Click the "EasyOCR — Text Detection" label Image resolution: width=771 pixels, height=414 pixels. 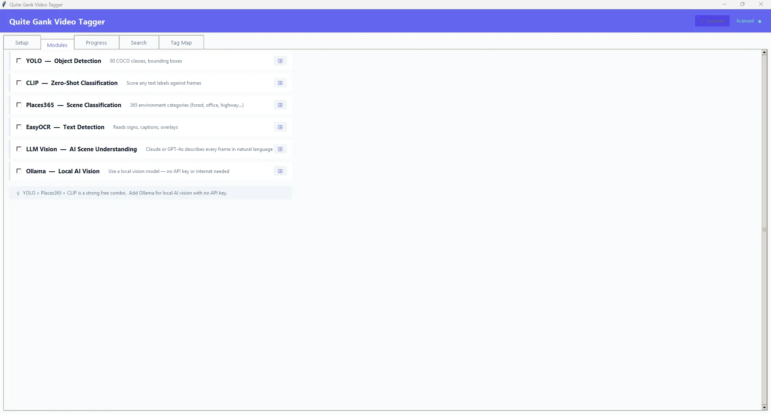pos(65,127)
